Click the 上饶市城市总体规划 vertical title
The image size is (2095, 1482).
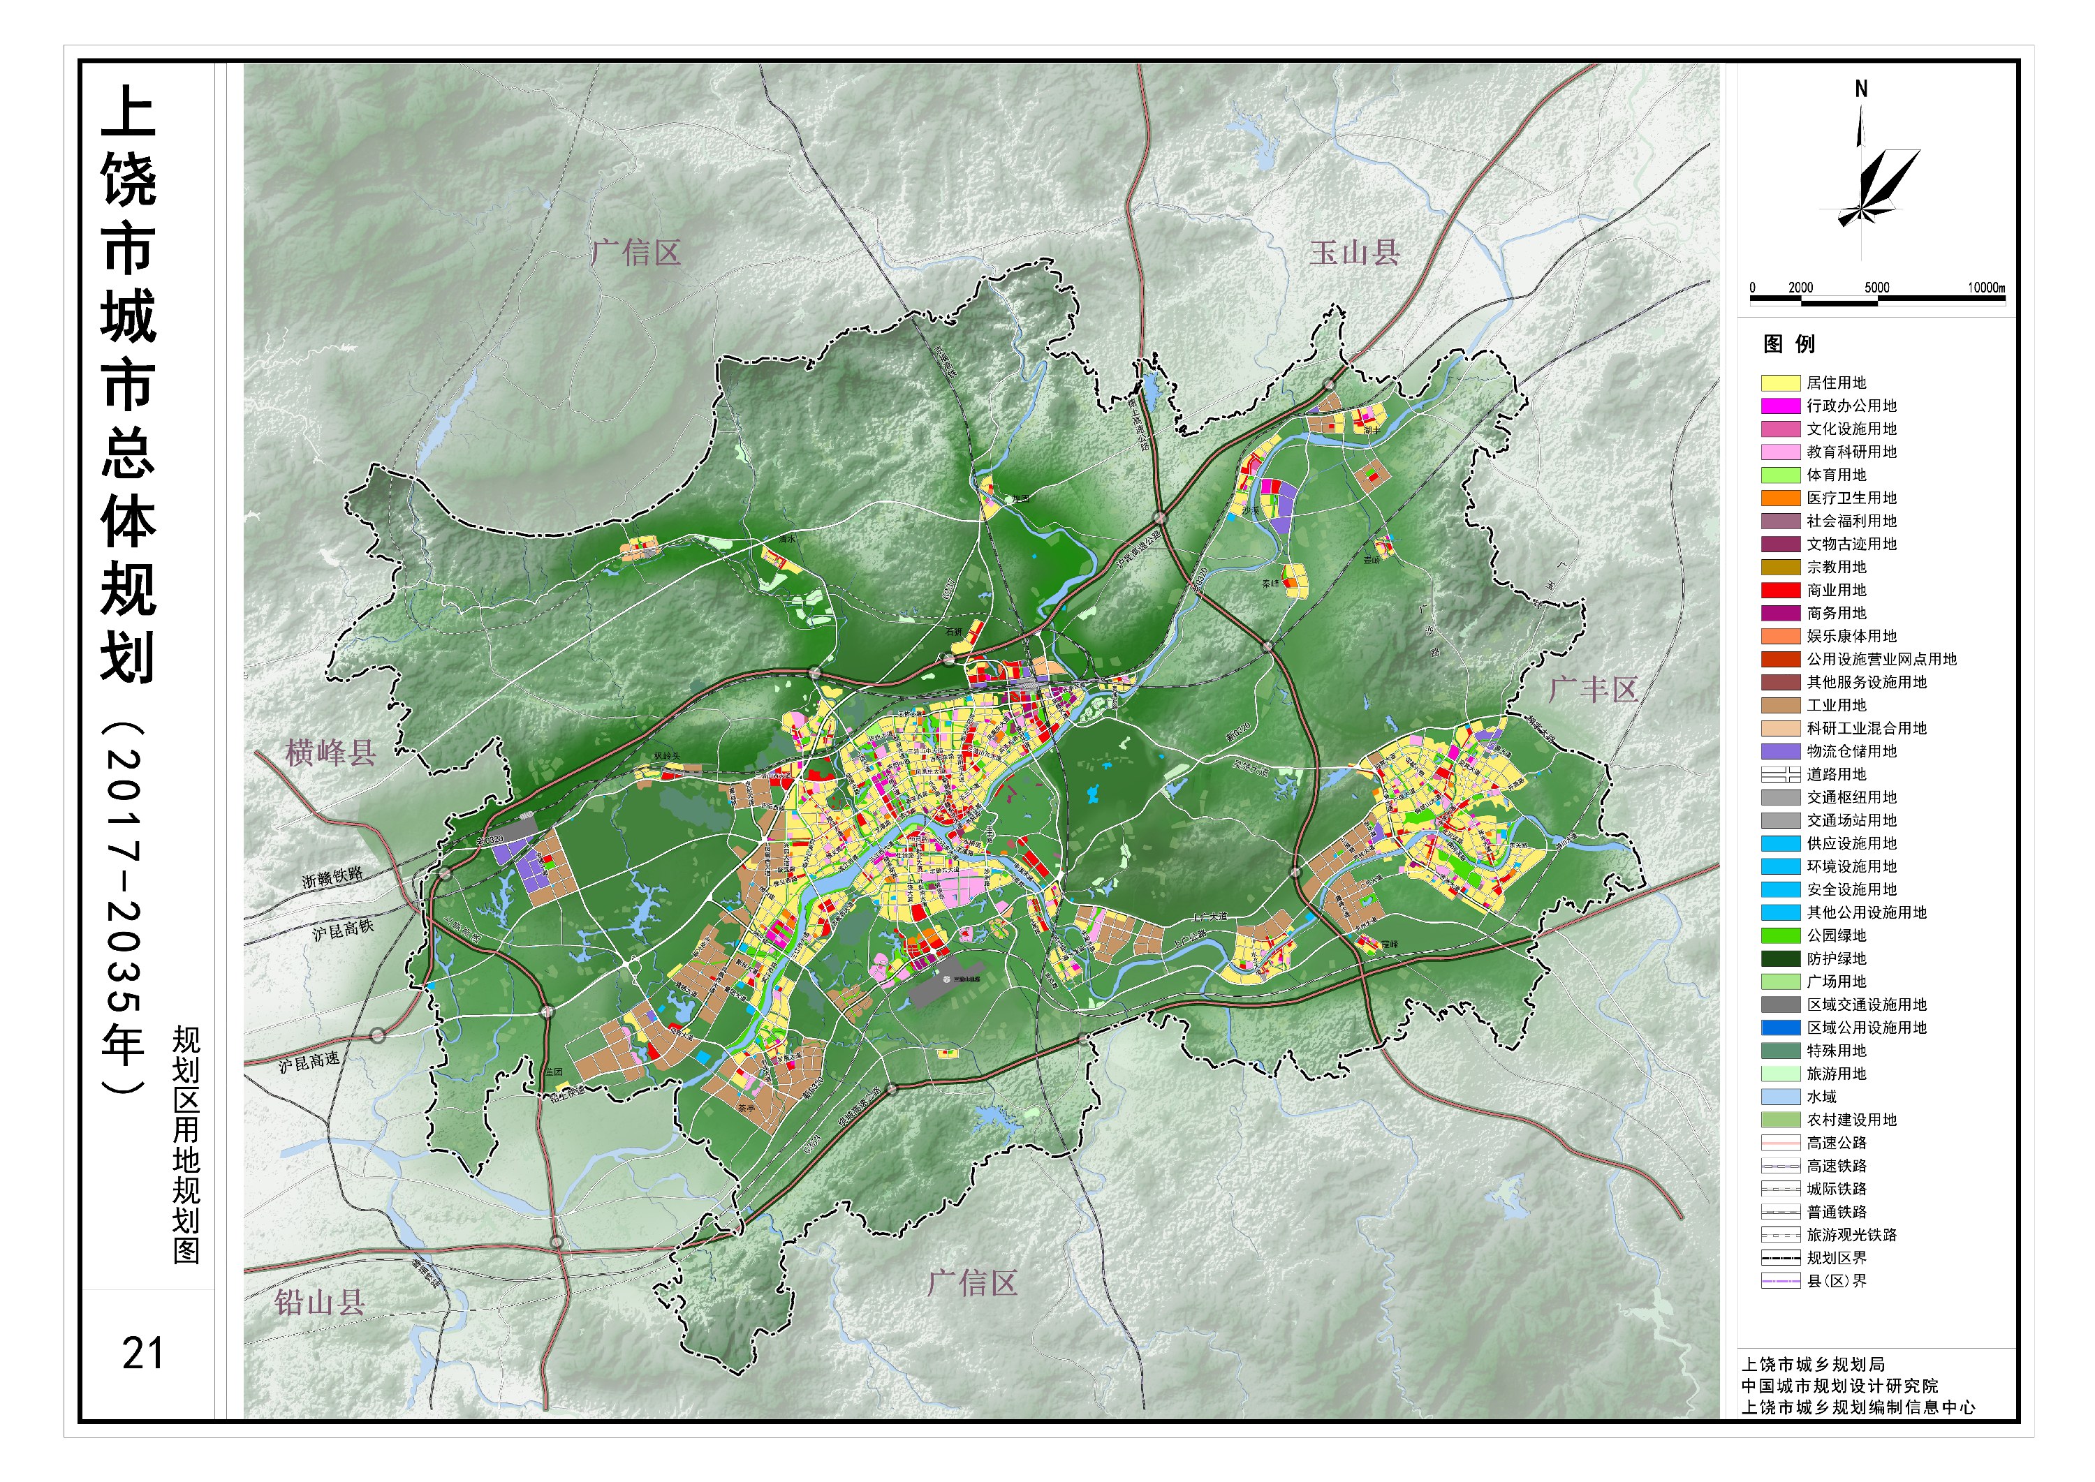tap(128, 385)
